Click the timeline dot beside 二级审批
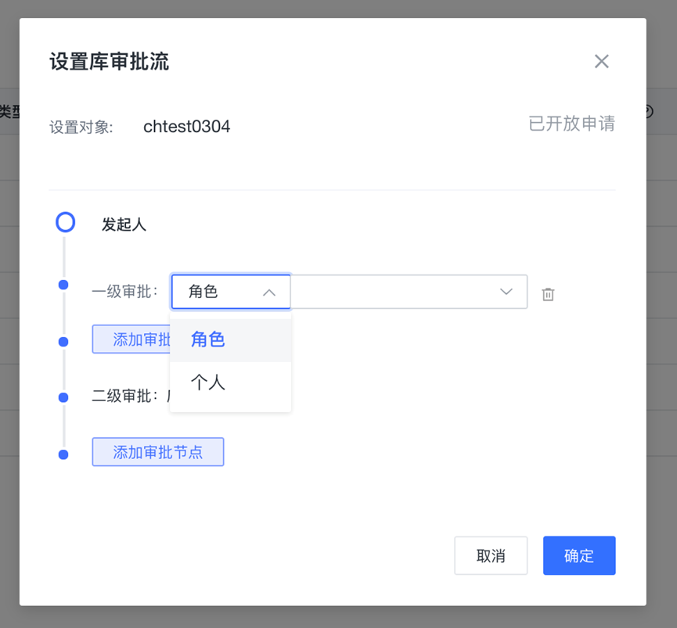 coord(63,397)
